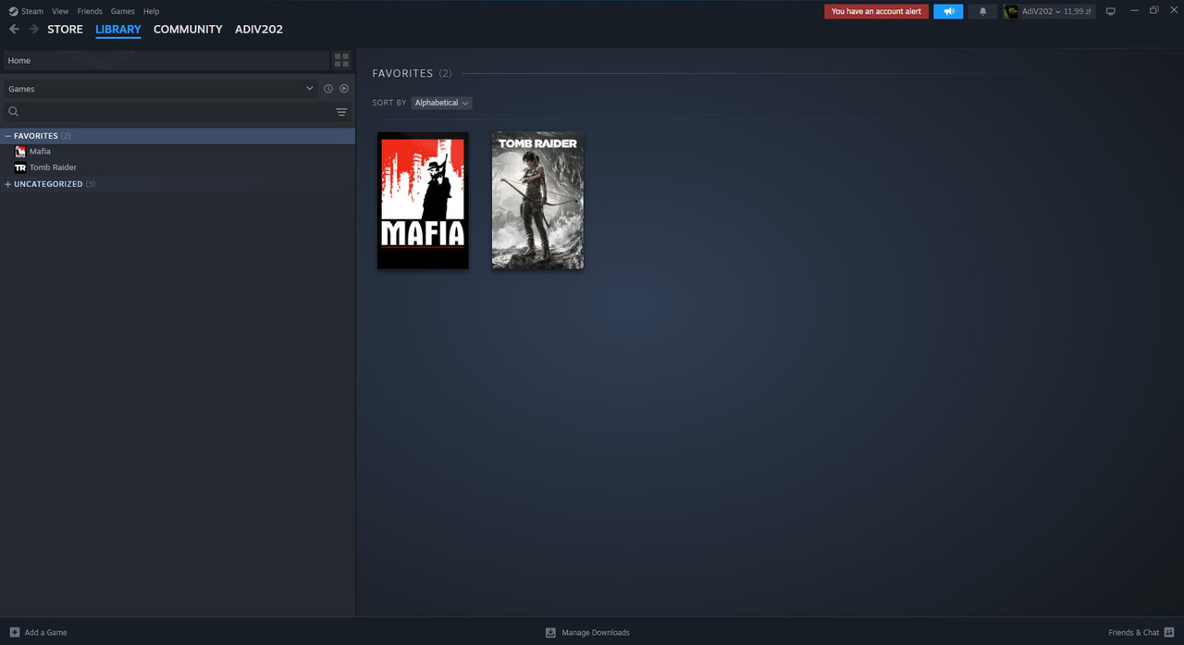Toggle show ready-to-play games icon
This screenshot has height=645, width=1184.
(344, 89)
